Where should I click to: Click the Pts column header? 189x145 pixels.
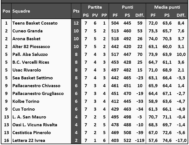[76, 11]
